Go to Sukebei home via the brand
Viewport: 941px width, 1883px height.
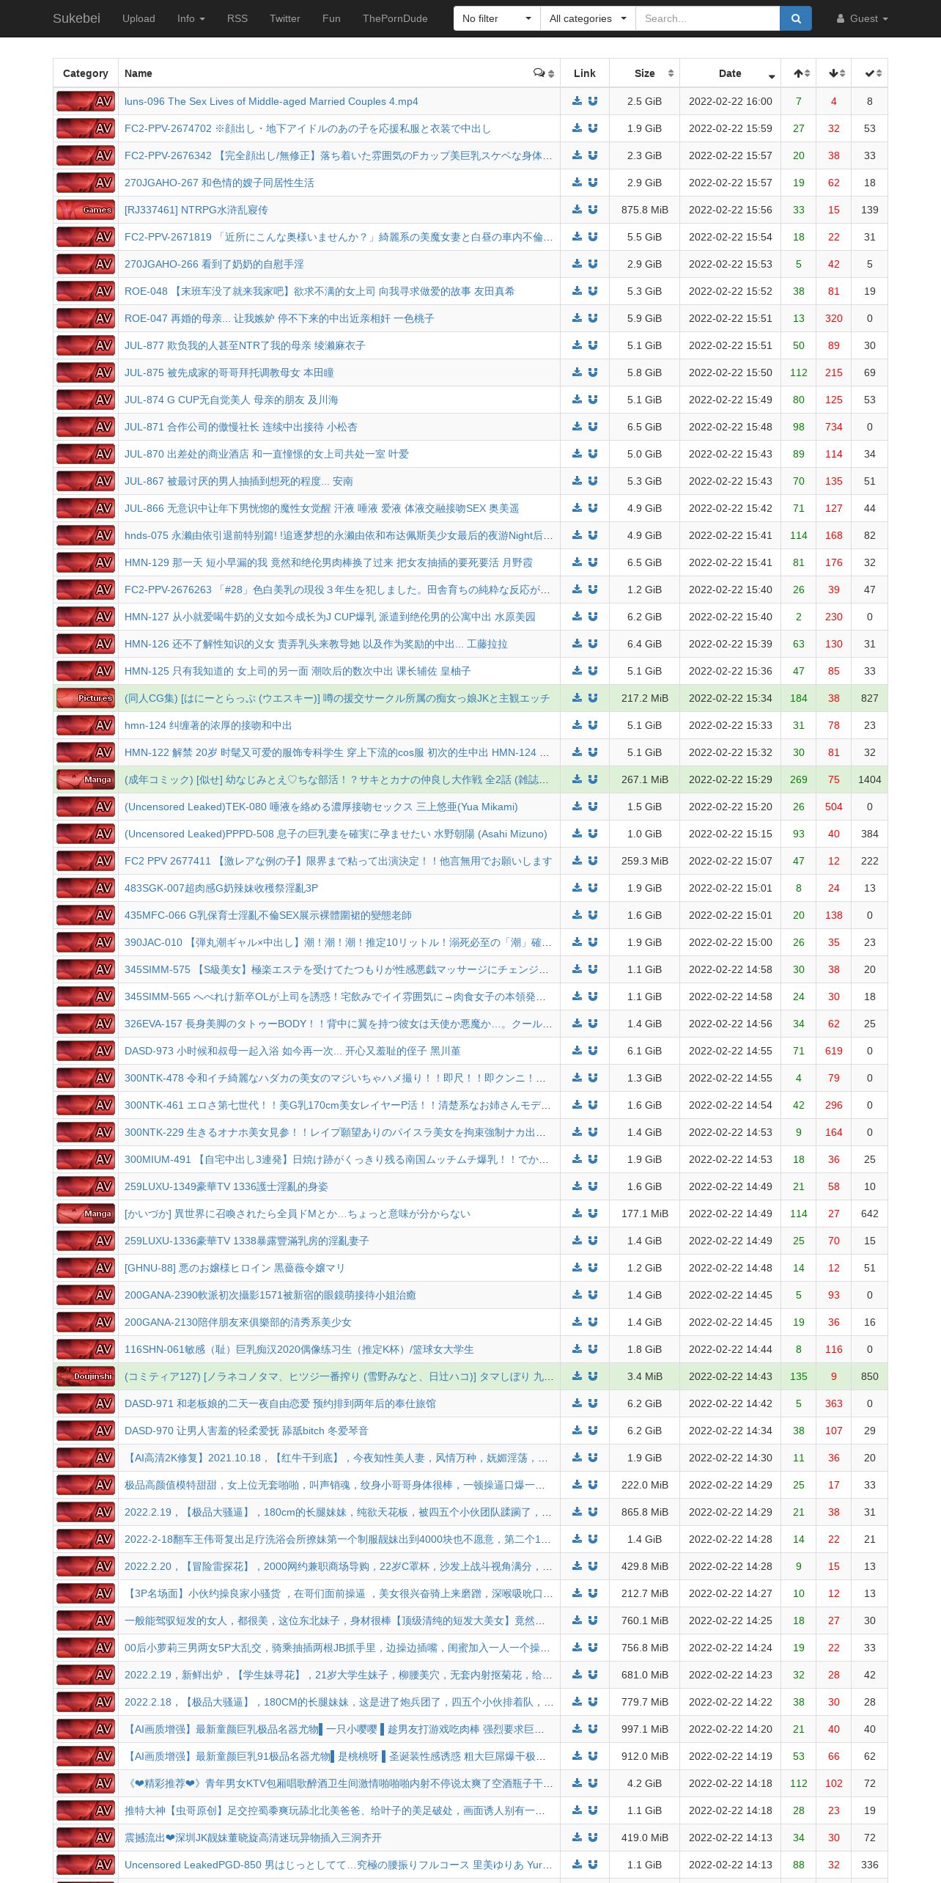[76, 18]
